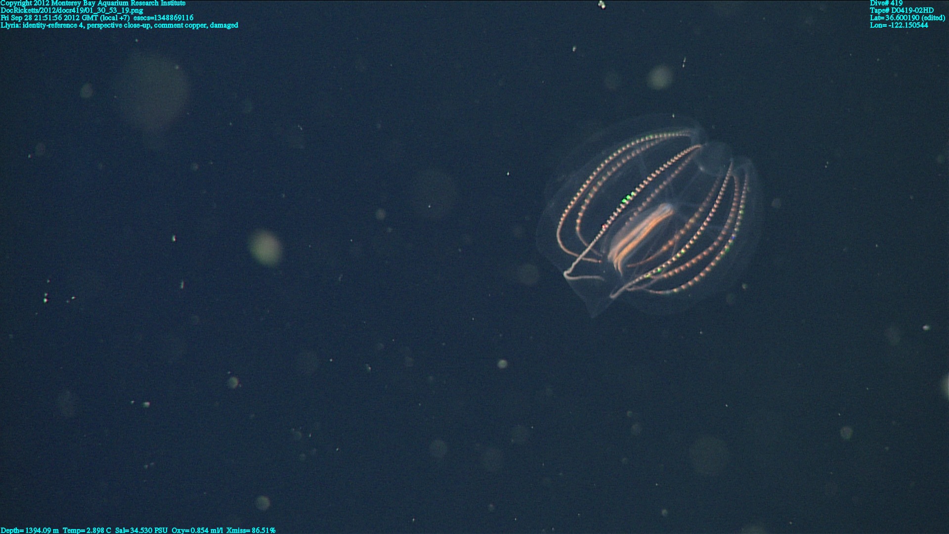949x534 pixels.
Task: Click the Oxy= 0.854 ml/l reading
Action: tap(197, 530)
